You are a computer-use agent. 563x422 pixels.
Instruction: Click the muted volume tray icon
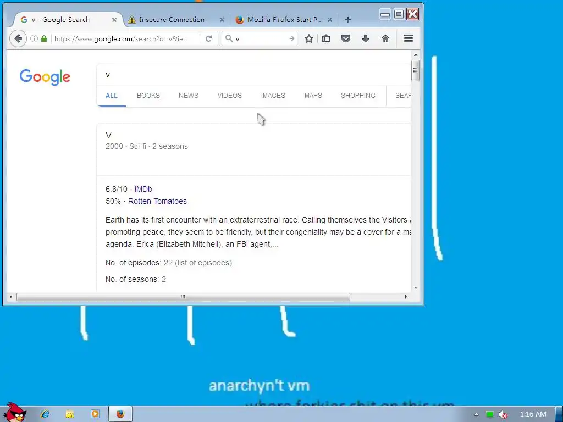coord(503,414)
